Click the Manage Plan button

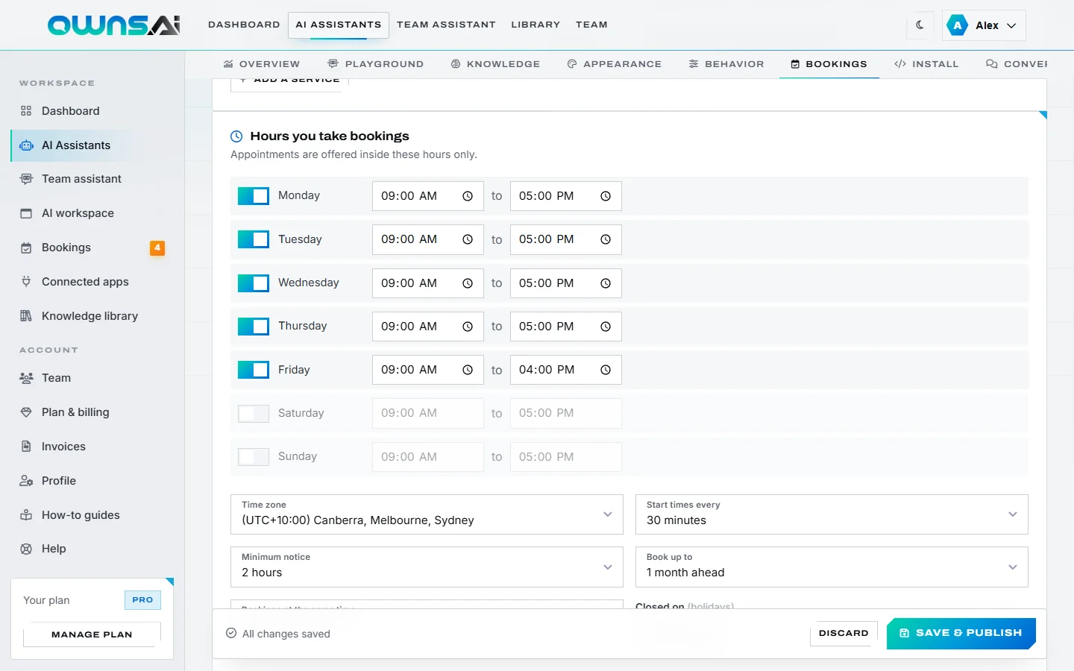[x=92, y=634]
